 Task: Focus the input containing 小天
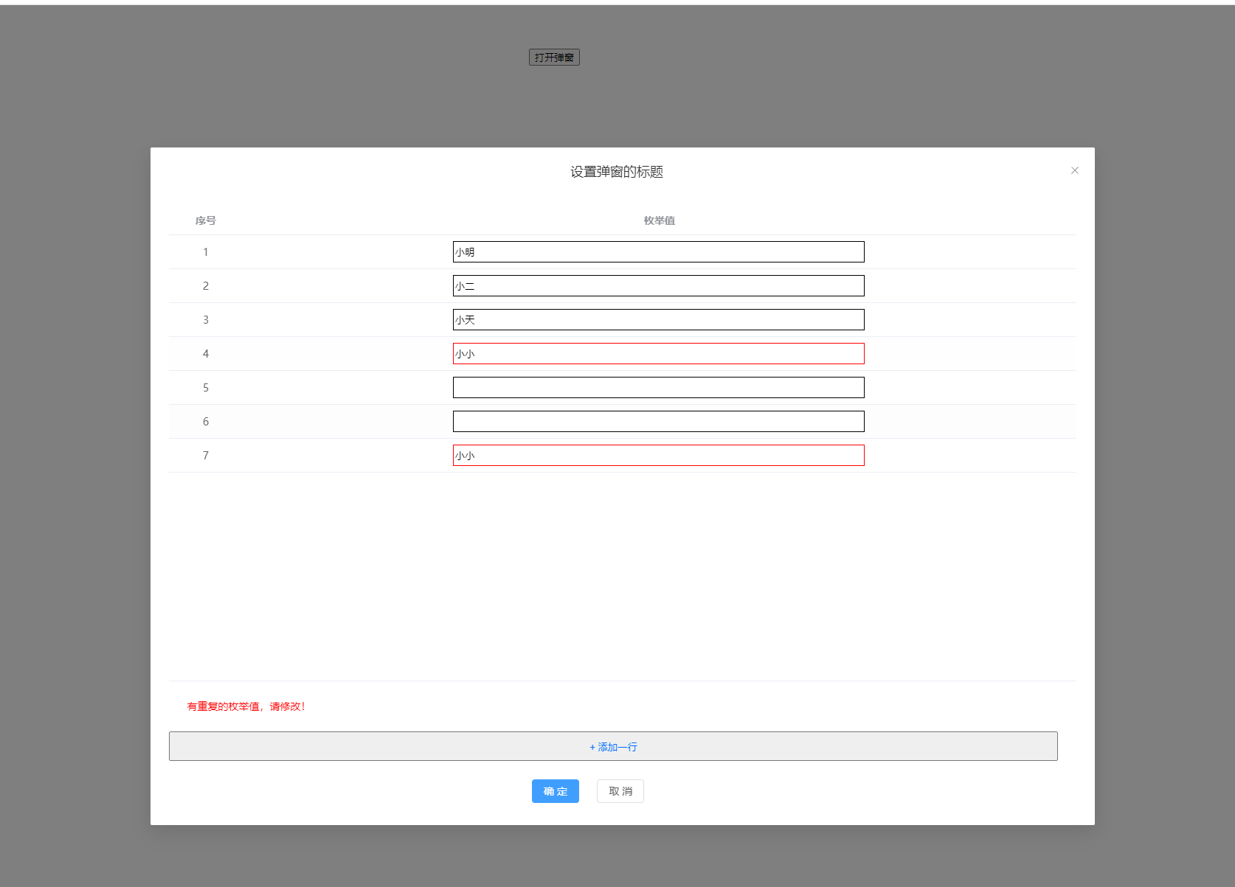click(x=659, y=320)
